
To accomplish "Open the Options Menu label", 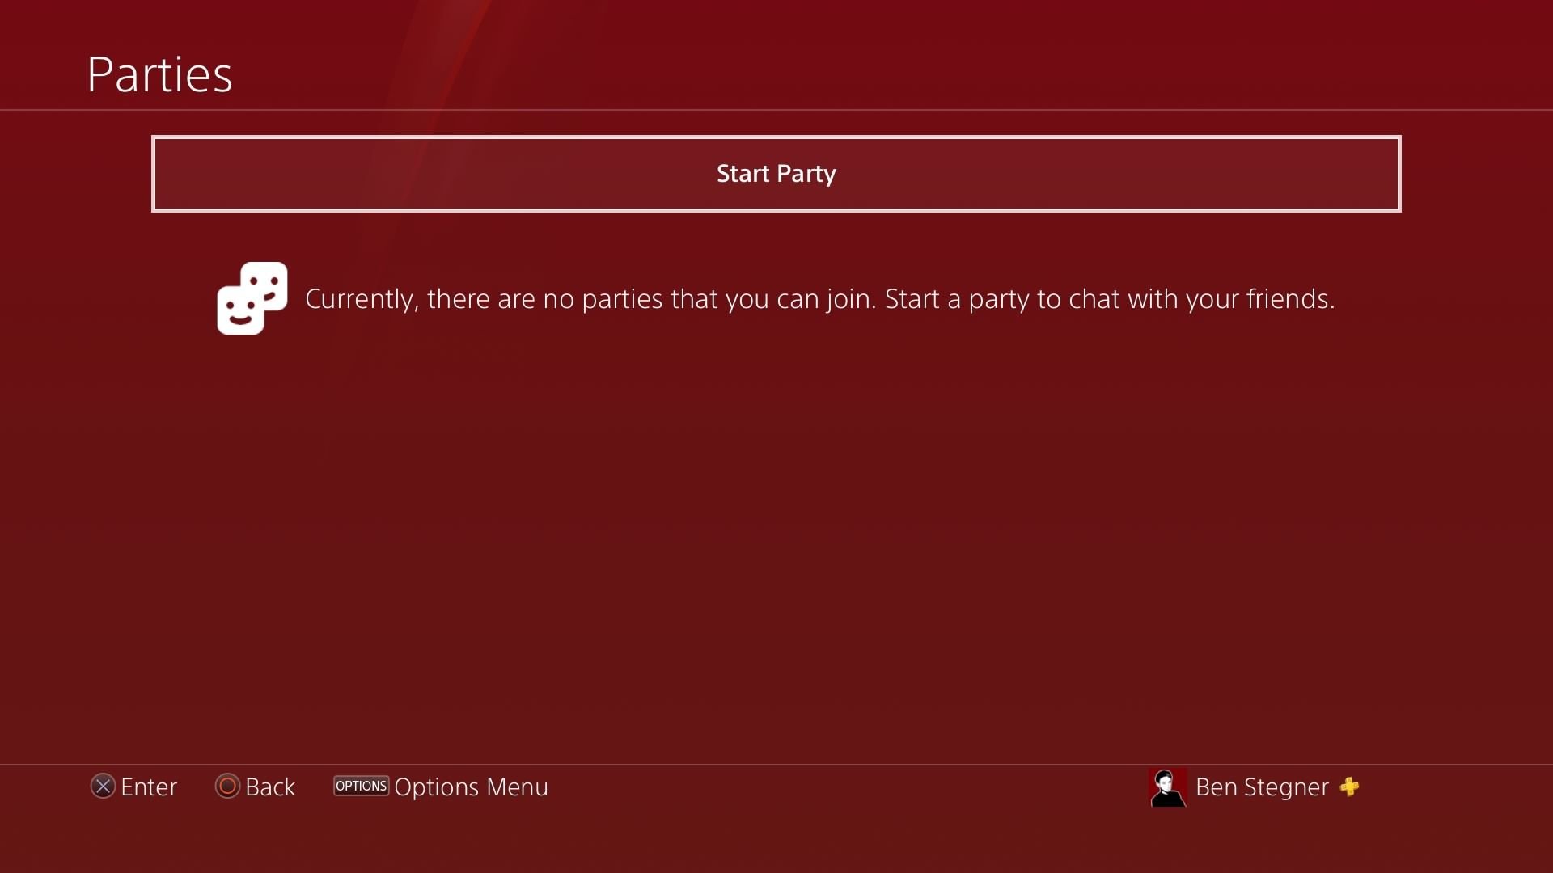I will coord(471,787).
